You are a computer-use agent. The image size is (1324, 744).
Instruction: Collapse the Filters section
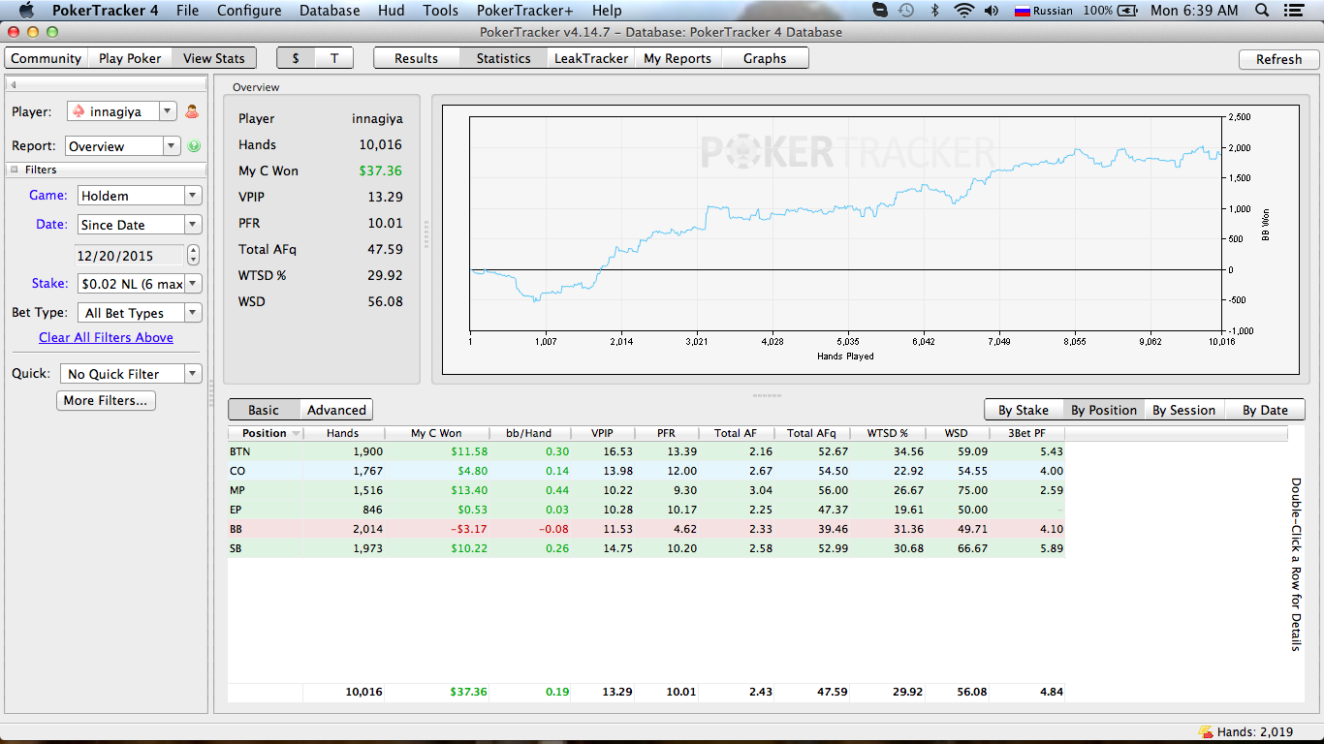click(x=14, y=170)
